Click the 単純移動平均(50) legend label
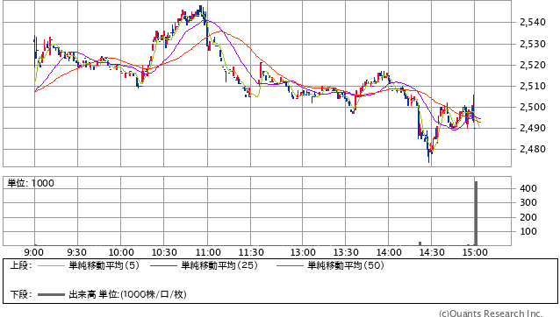Image resolution: width=560 pixels, height=317 pixels. (346, 265)
